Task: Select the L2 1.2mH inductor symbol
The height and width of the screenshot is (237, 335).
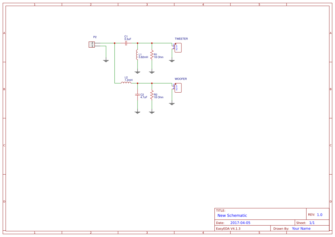Action: point(126,83)
